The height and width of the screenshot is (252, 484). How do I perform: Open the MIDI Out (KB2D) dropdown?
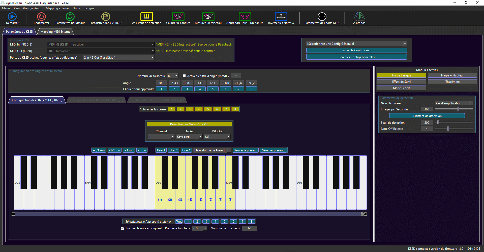(x=152, y=51)
